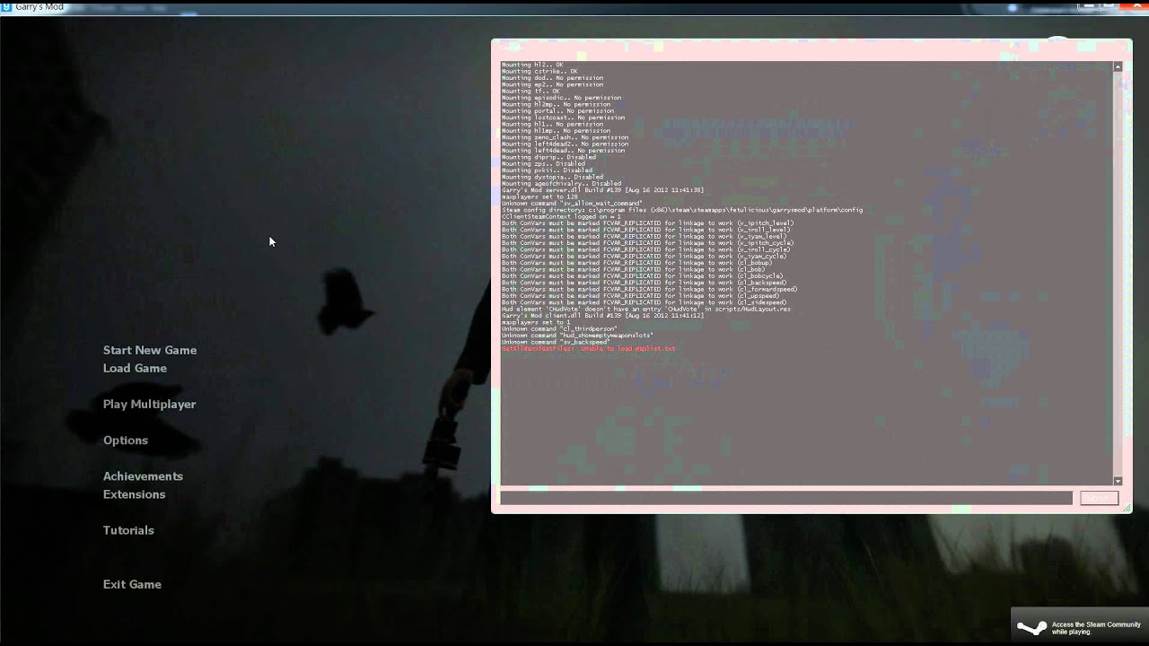Click the ConVars line ending in (cl_bob)
The height and width of the screenshot is (646, 1149).
pos(633,269)
